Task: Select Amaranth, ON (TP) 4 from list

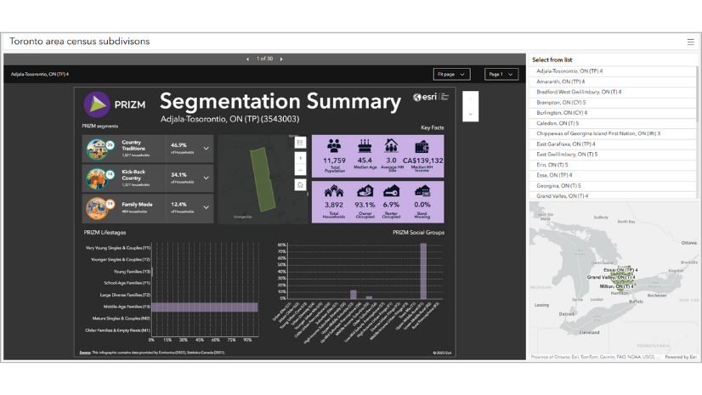Action: 613,82
